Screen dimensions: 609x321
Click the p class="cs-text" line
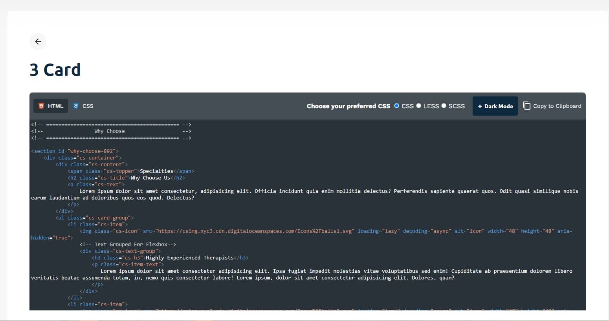click(96, 185)
